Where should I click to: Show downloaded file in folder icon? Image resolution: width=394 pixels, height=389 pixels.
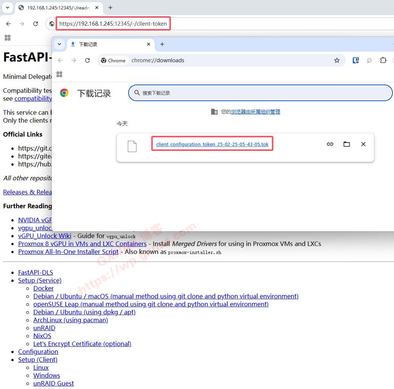click(346, 144)
